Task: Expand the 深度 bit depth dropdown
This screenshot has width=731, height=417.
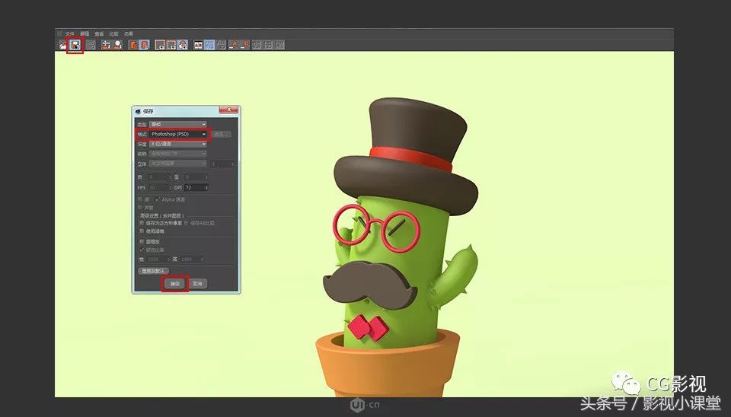Action: point(178,144)
